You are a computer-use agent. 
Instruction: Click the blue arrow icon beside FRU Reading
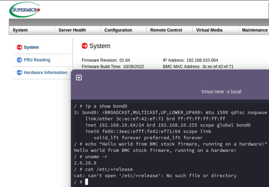[x=19, y=60]
